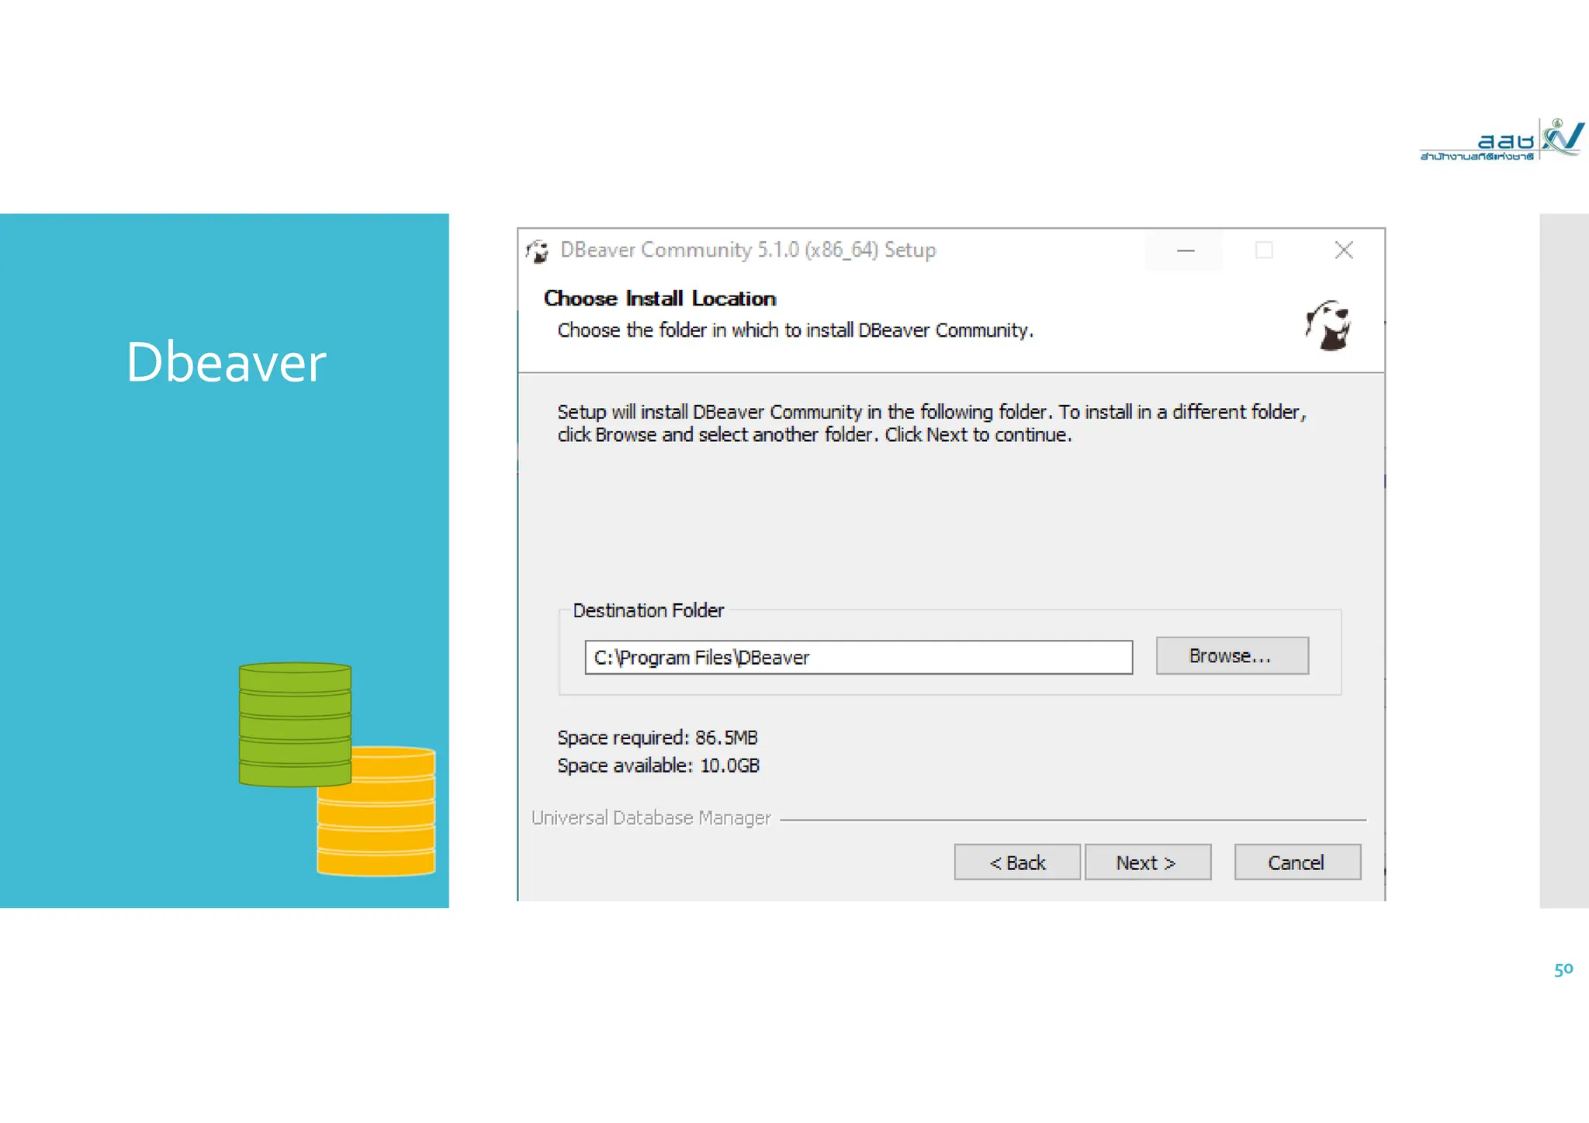Click the Destination Folder group label

(x=648, y=611)
